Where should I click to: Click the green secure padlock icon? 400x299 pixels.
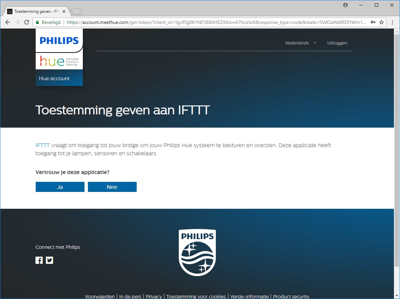click(37, 22)
